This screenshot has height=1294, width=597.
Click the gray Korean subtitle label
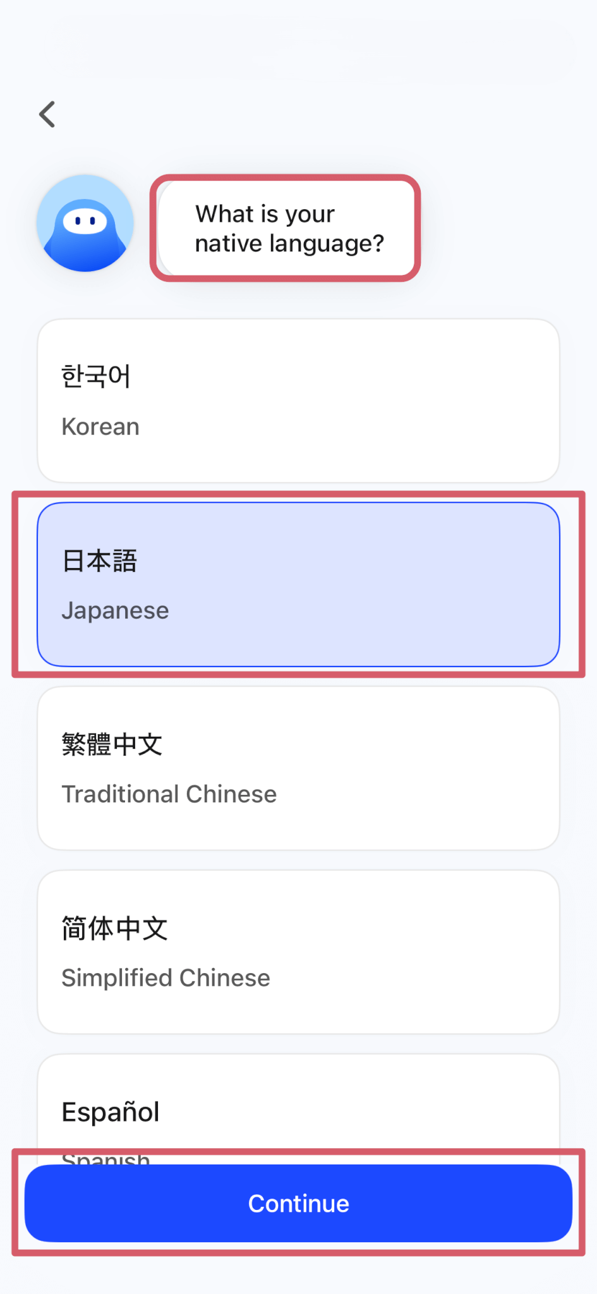click(100, 427)
